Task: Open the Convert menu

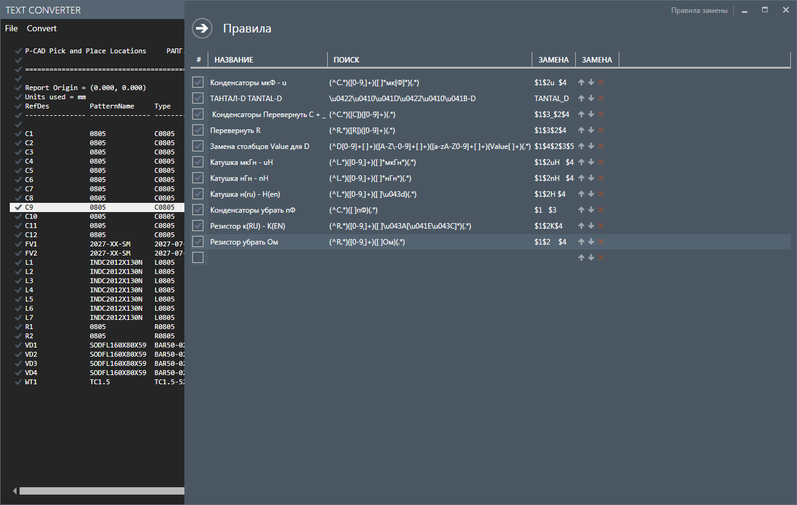Action: [x=42, y=28]
